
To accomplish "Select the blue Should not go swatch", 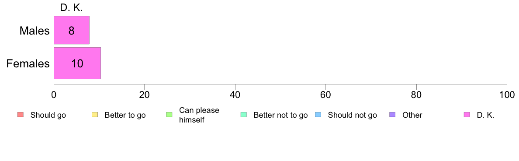I will (x=318, y=115).
